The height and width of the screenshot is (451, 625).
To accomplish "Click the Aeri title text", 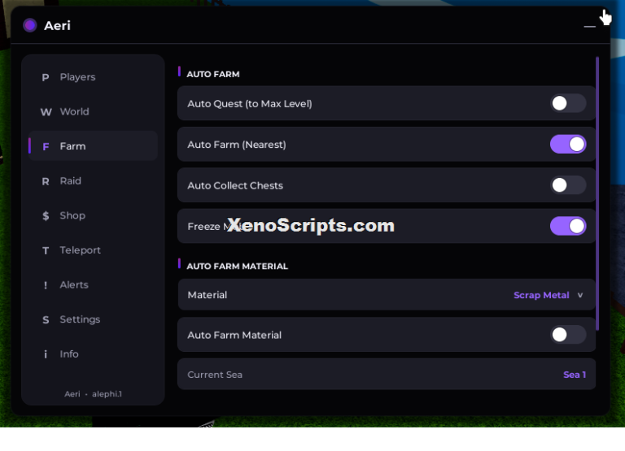I will pos(58,26).
